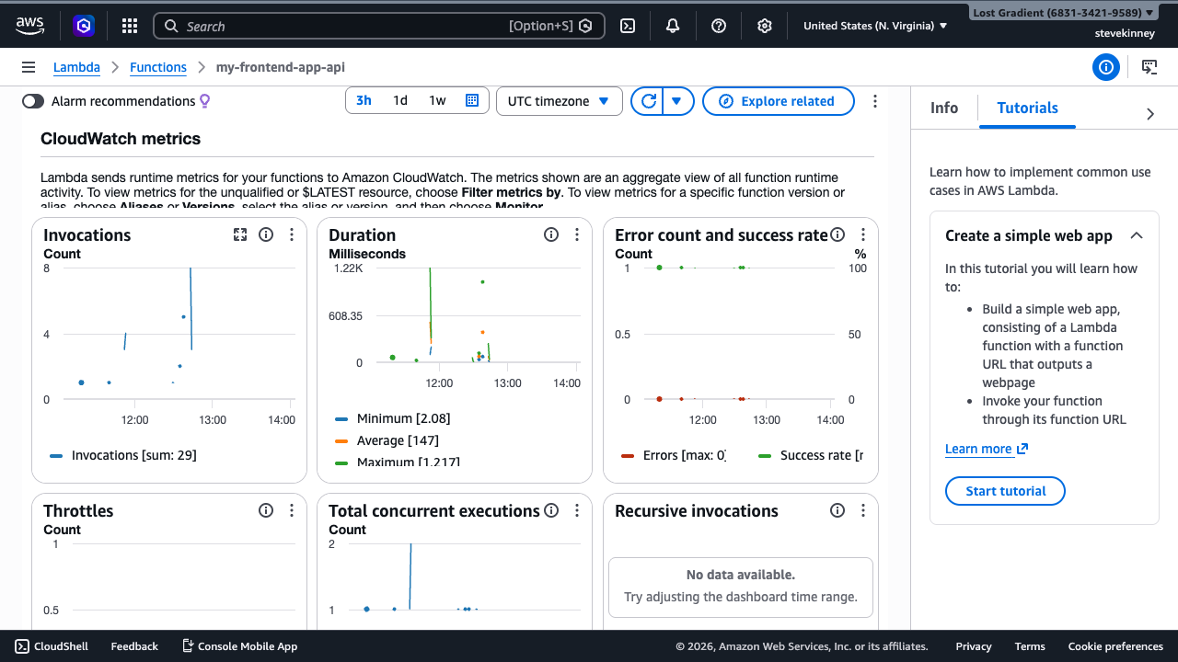The image size is (1178, 662).
Task: Open the hamburger navigation menu
Action: (x=29, y=67)
